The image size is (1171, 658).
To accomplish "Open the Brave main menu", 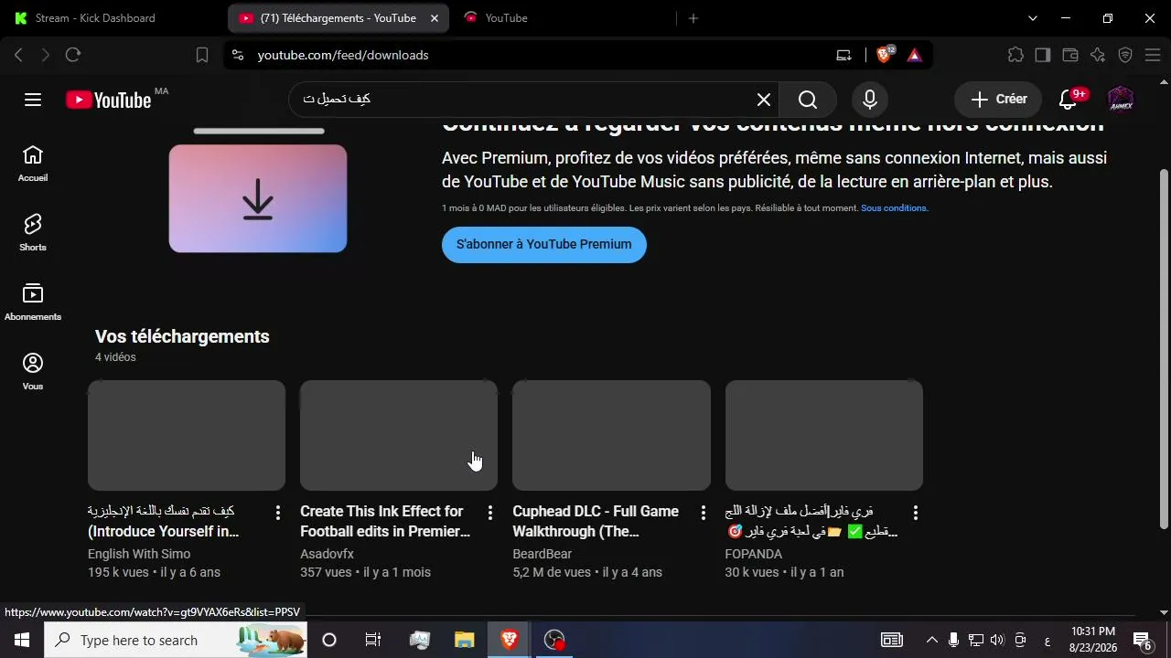I will (x=1153, y=55).
